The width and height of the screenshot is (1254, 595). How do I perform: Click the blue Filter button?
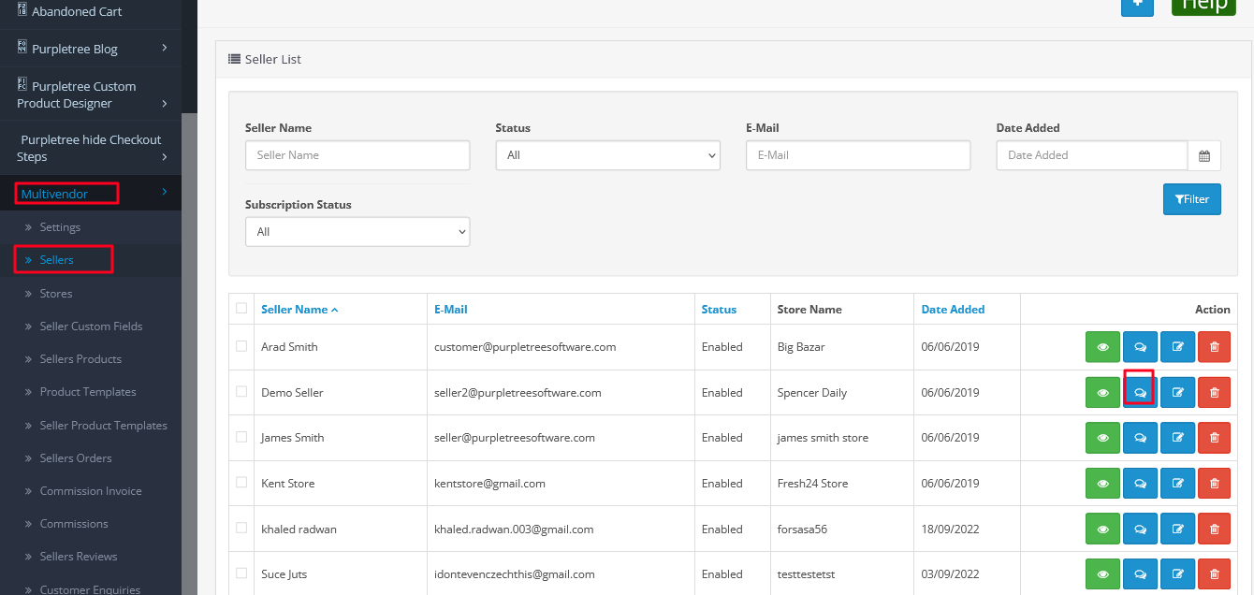[1192, 199]
